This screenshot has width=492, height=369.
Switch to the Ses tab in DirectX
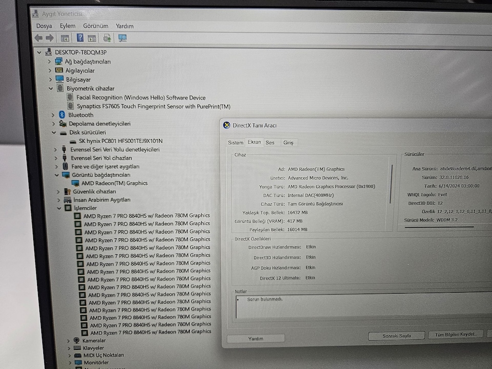pos(270,142)
